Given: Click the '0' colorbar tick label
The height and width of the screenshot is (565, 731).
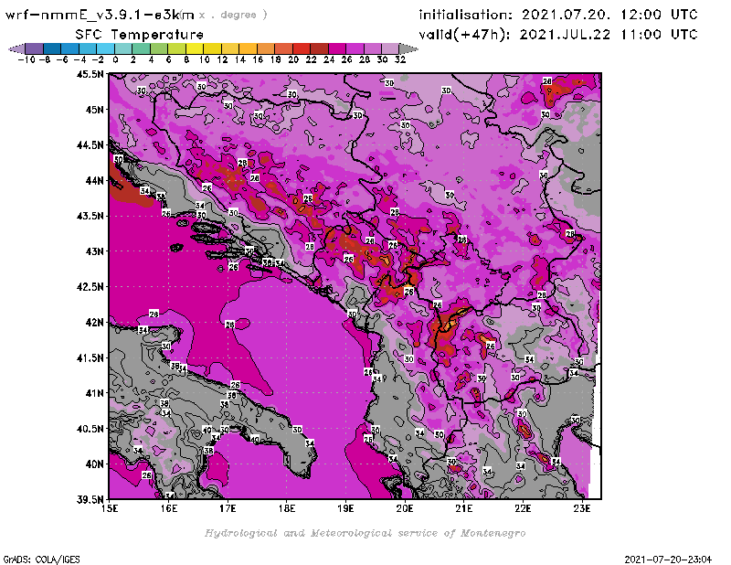Looking at the screenshot, I should point(115,59).
